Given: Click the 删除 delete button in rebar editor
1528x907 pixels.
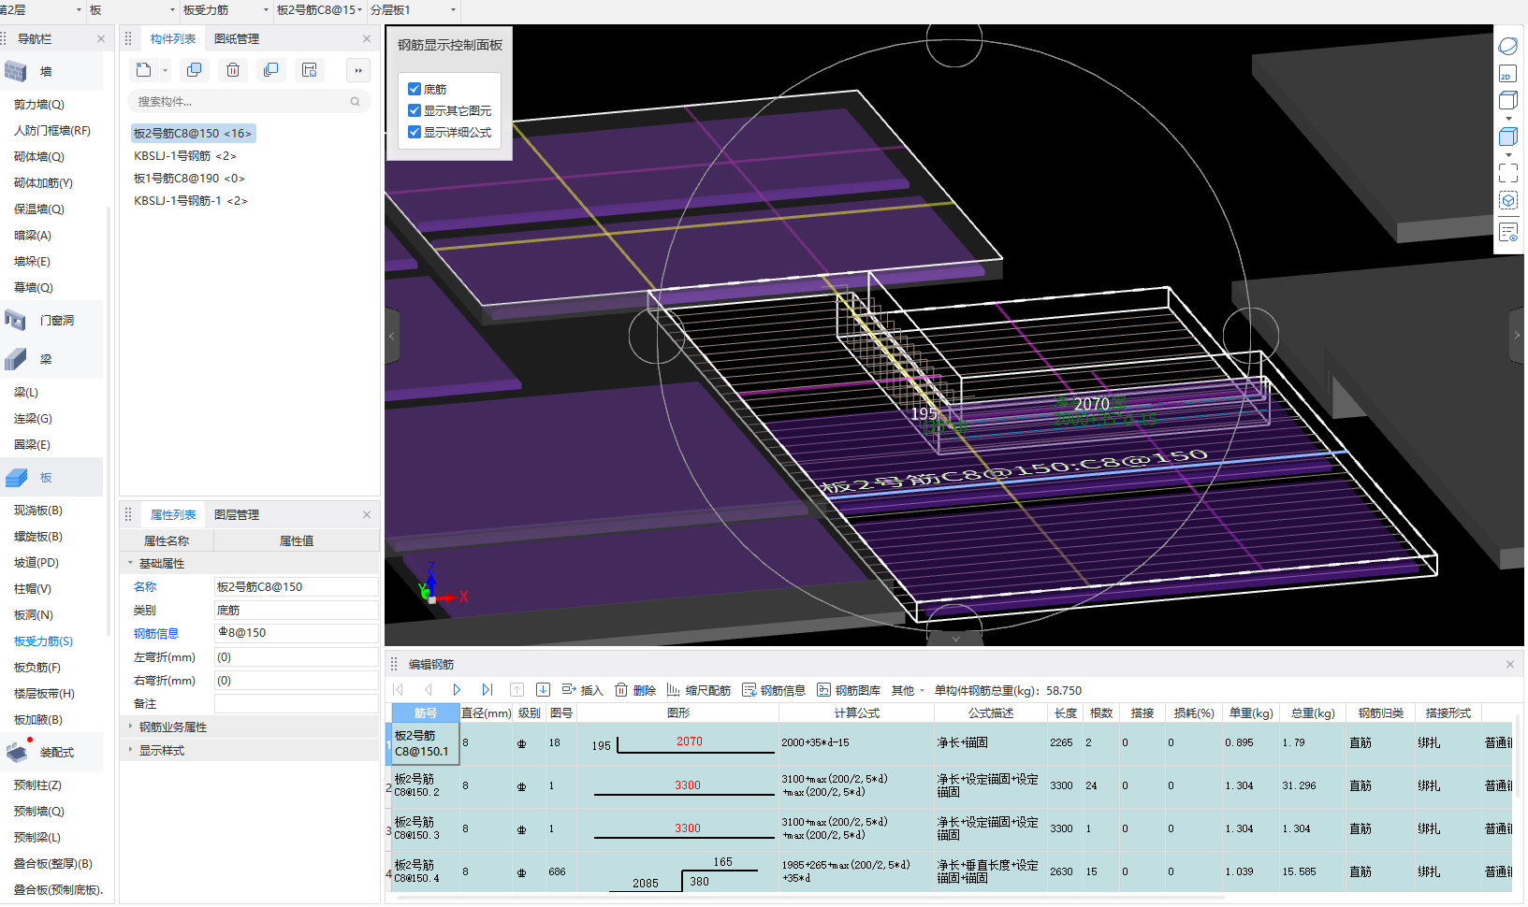Looking at the screenshot, I should click(x=635, y=690).
